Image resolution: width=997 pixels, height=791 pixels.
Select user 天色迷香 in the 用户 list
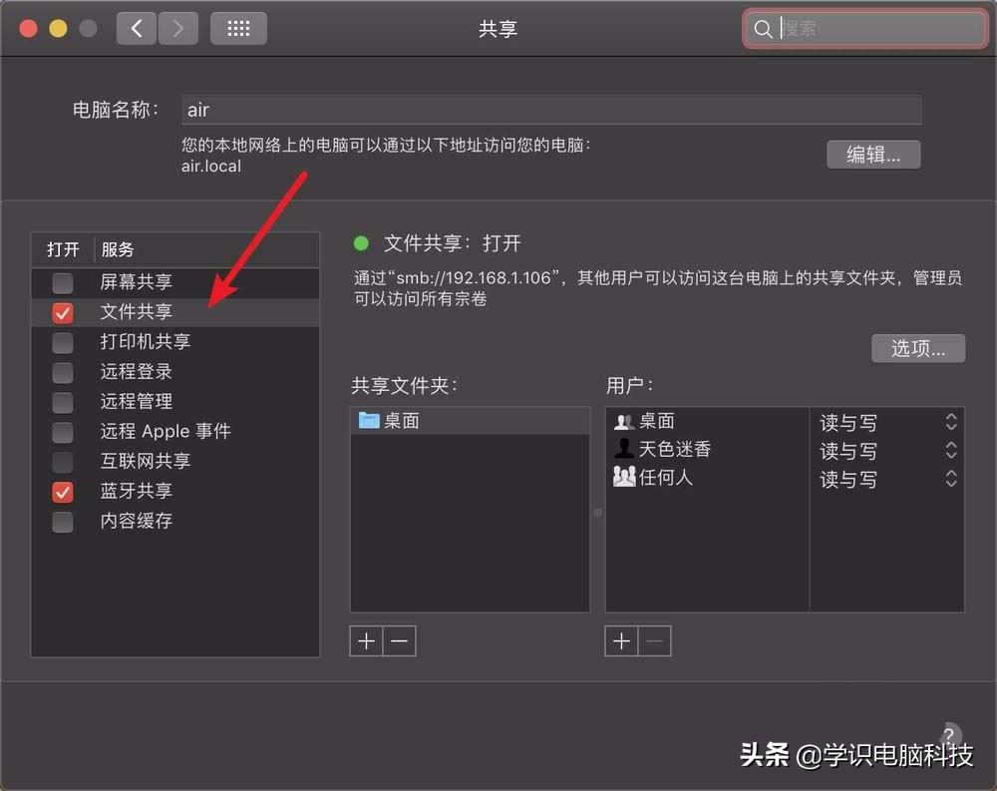tap(707, 449)
